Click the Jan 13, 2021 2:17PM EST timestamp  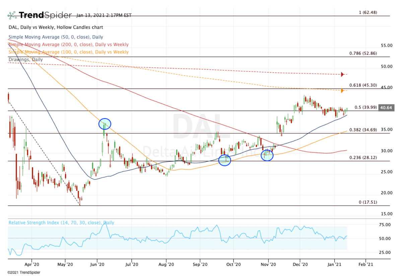104,15
